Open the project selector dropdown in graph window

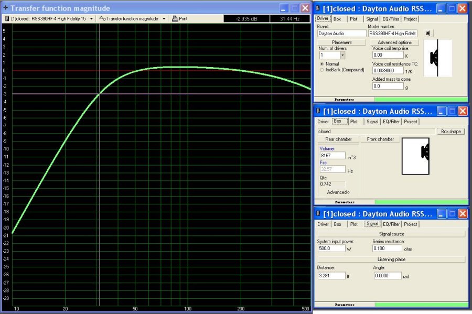[91, 19]
